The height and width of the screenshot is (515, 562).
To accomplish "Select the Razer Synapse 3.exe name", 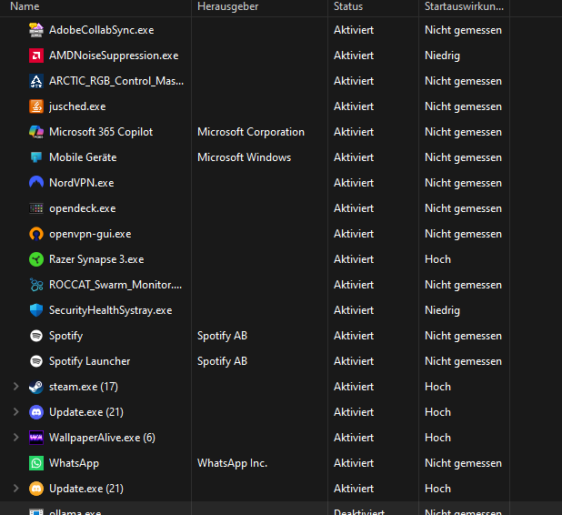I will 96,259.
